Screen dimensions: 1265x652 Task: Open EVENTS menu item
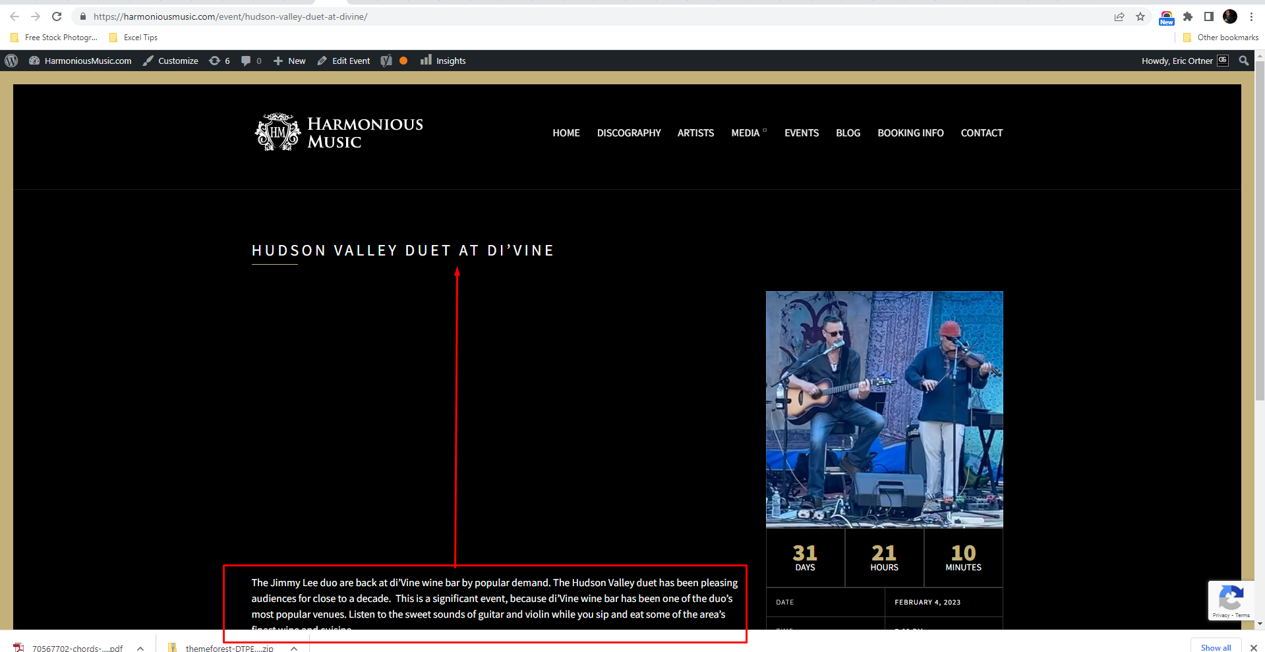(x=802, y=133)
